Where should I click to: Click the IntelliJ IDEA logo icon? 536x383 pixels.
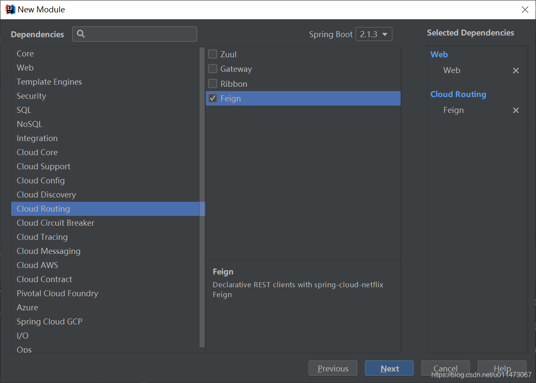click(10, 9)
